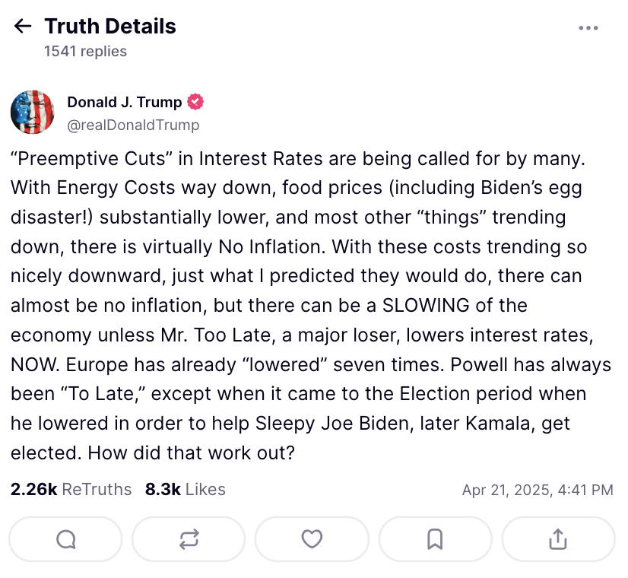This screenshot has height=578, width=628.
Task: Like the post with the heart button
Action: click(x=312, y=539)
